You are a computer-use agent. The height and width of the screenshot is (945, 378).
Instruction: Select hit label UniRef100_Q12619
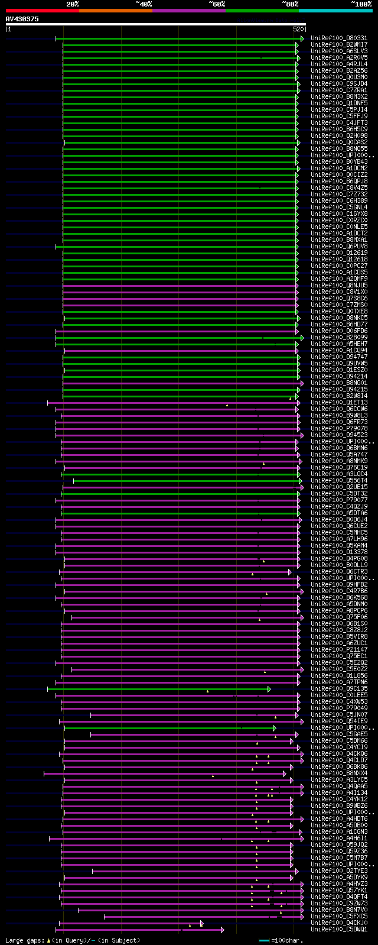point(339,253)
